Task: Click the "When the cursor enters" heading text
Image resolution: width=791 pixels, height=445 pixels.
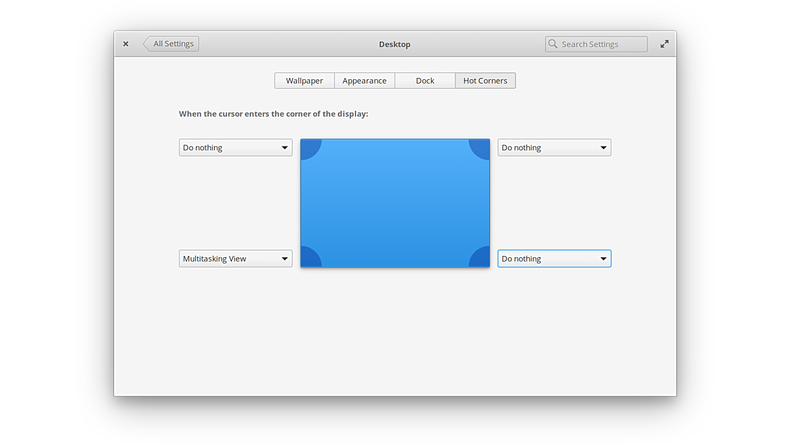Action: (273, 114)
